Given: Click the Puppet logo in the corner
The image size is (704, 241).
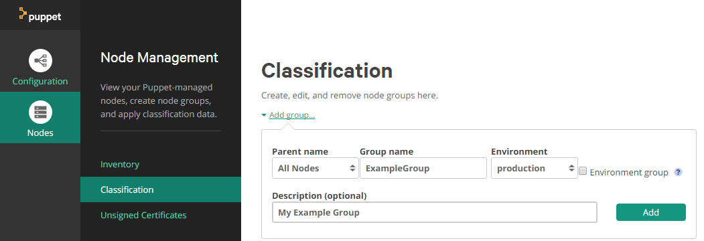Looking at the screenshot, I should tap(40, 15).
